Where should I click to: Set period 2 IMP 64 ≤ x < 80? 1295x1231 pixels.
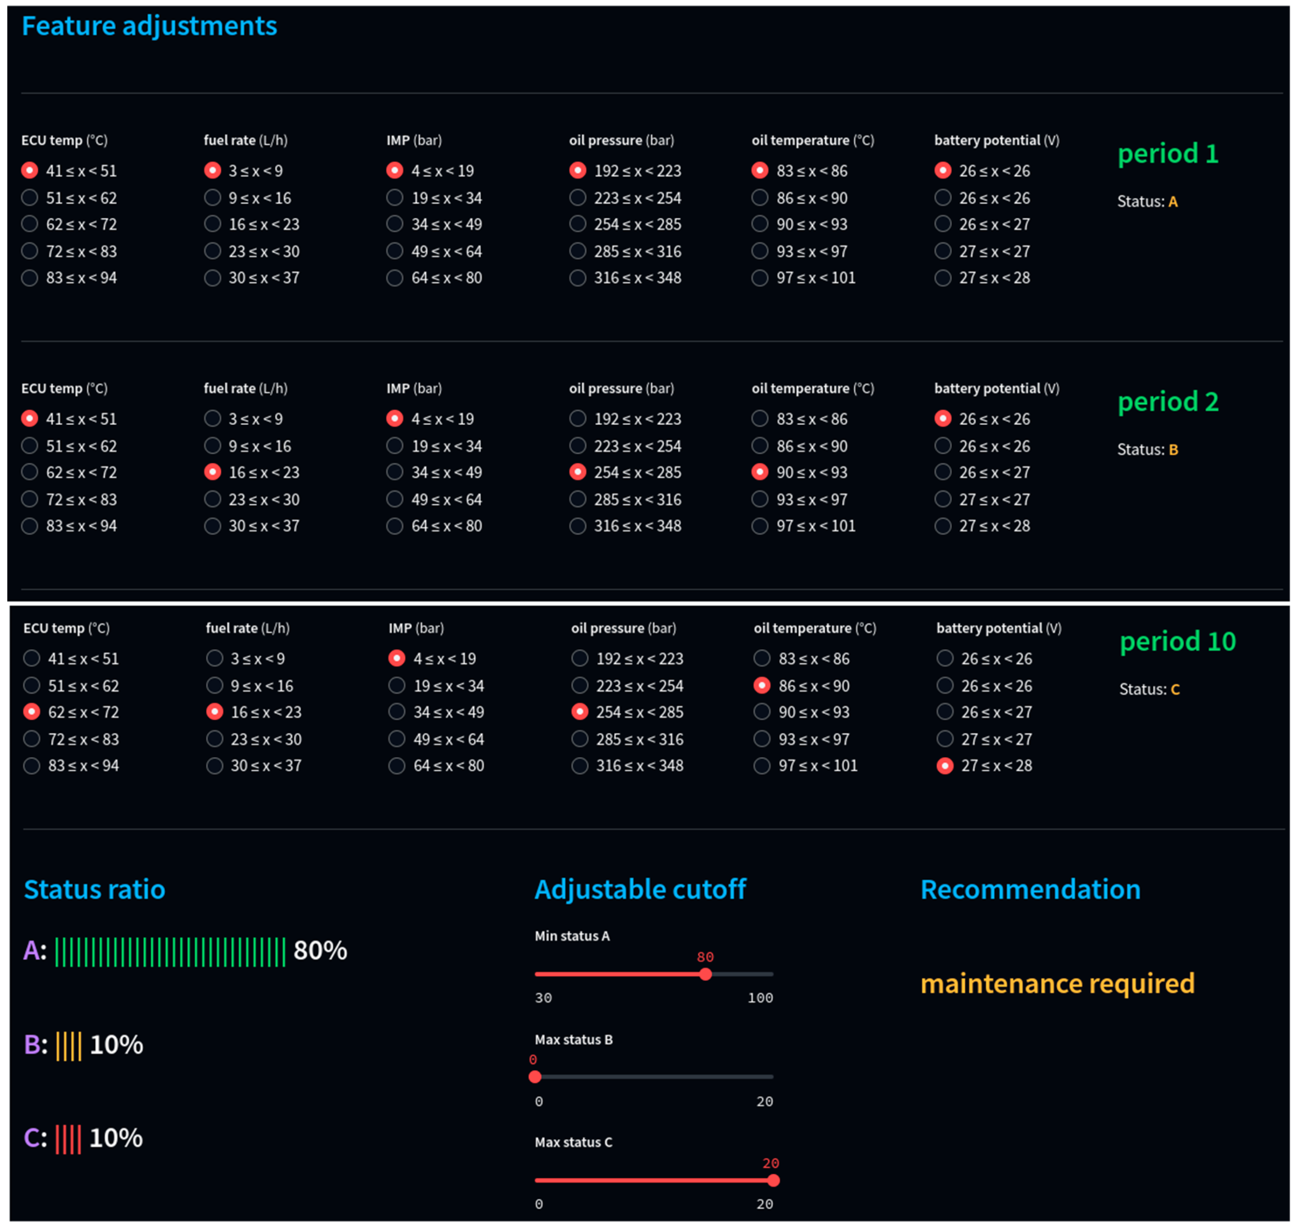[x=395, y=526]
